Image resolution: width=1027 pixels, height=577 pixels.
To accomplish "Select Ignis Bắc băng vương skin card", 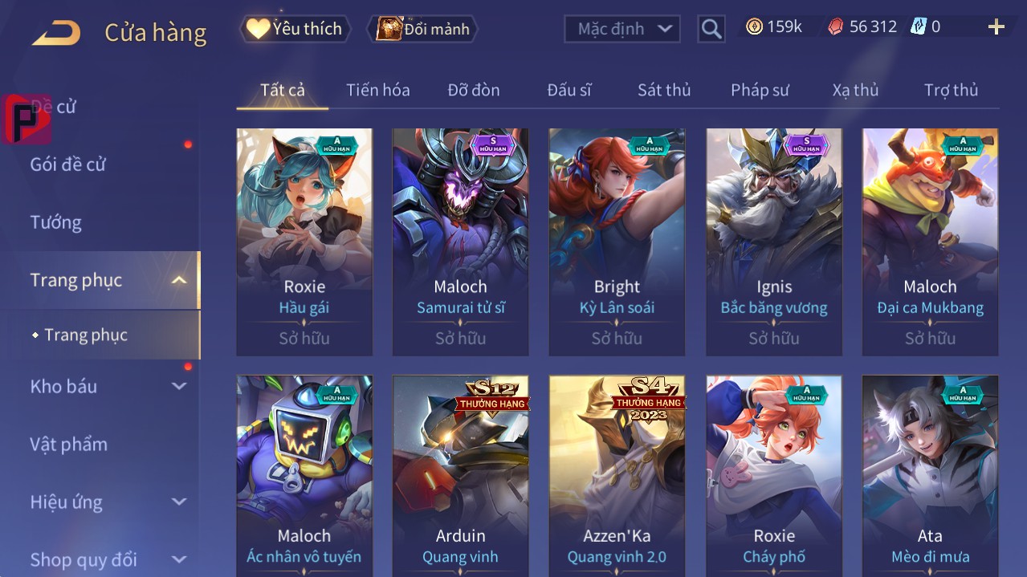I will pos(774,242).
